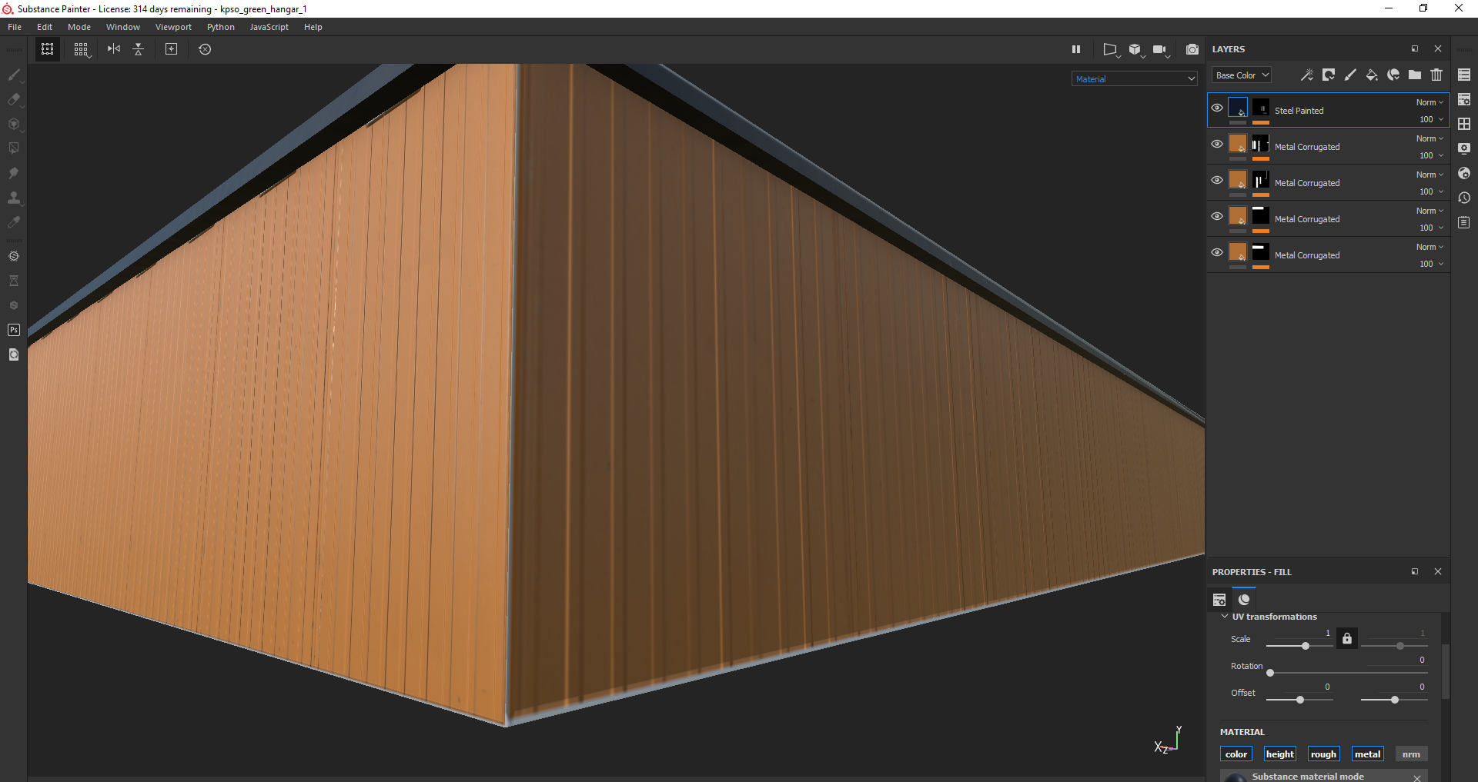Open blend mode dropdown for Steel Painted layer
The width and height of the screenshot is (1478, 782).
tap(1430, 102)
